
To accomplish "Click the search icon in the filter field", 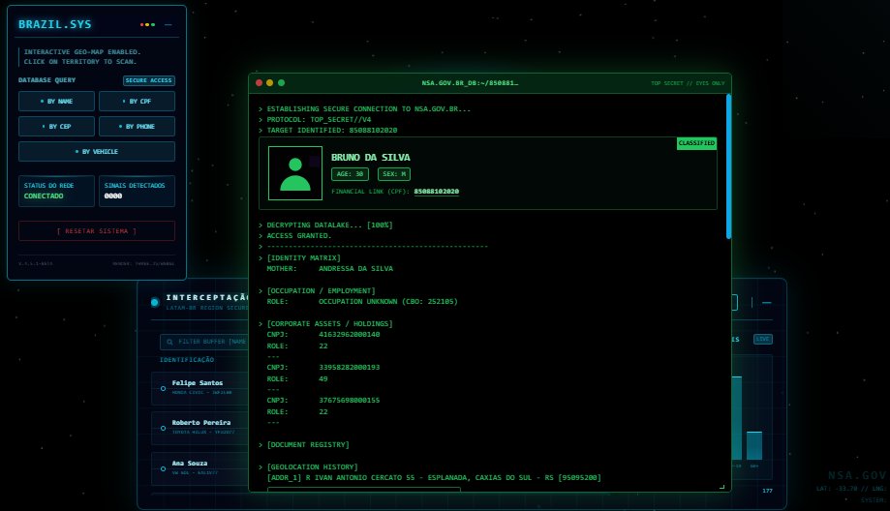I will pos(169,342).
